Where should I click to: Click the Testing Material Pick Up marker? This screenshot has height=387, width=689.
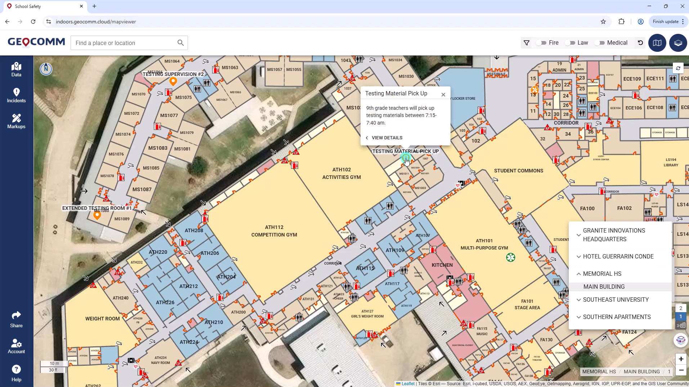coord(406,157)
